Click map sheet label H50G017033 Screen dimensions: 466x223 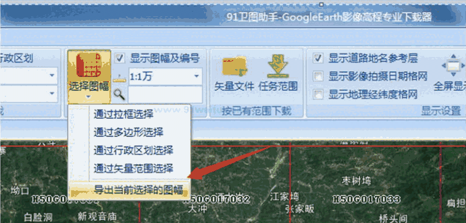(366, 199)
